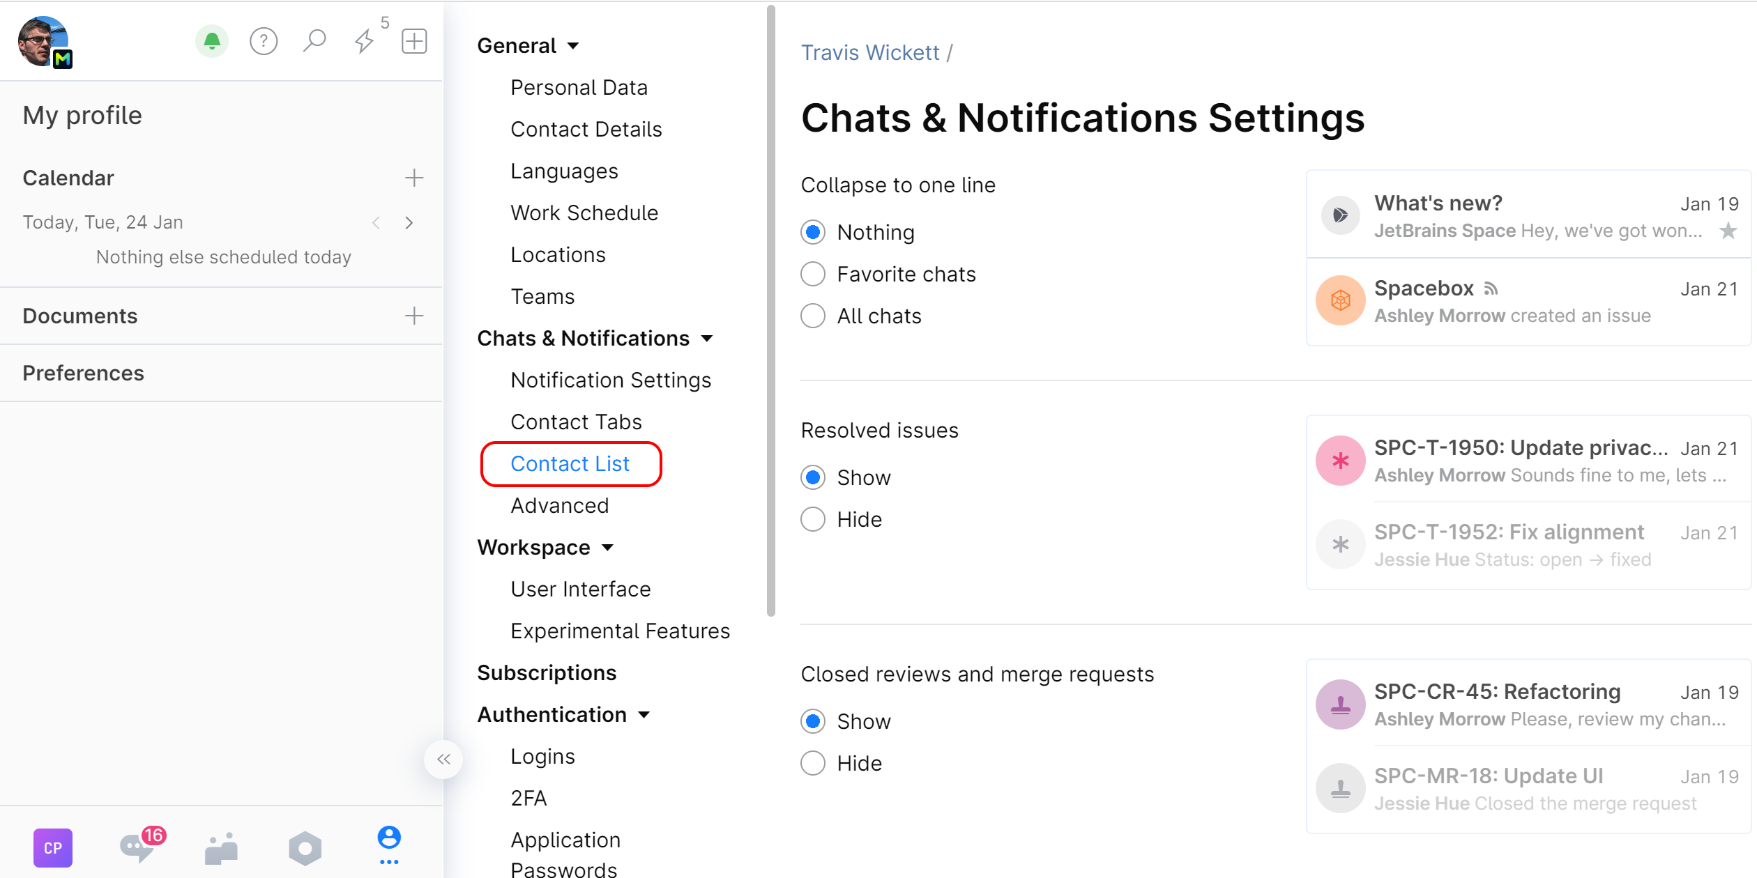Open Preferences in My profile sidebar
The width and height of the screenshot is (1757, 878).
click(83, 373)
